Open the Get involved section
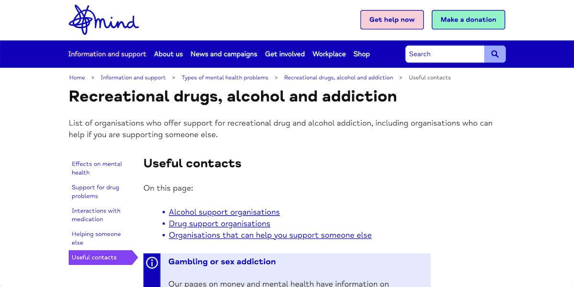 pos(285,54)
